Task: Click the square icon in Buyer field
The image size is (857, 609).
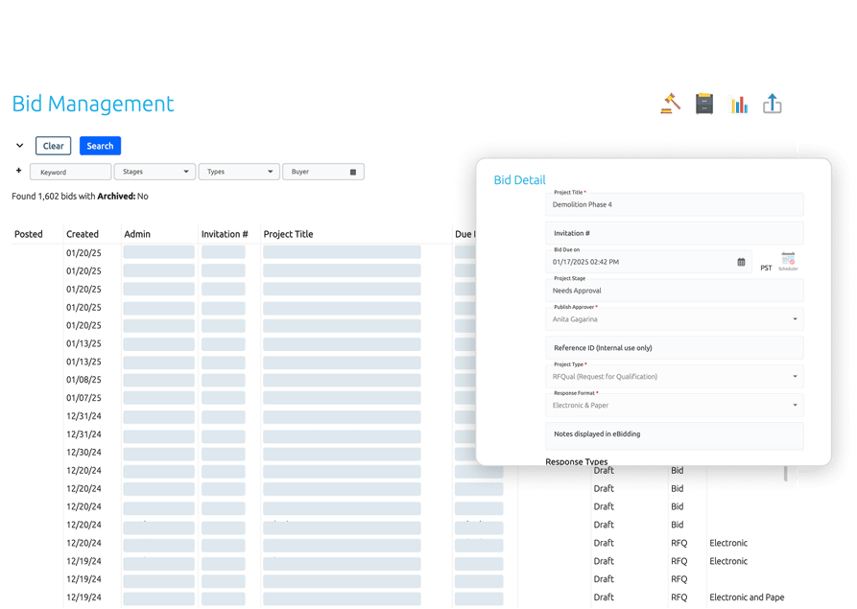Action: point(353,172)
